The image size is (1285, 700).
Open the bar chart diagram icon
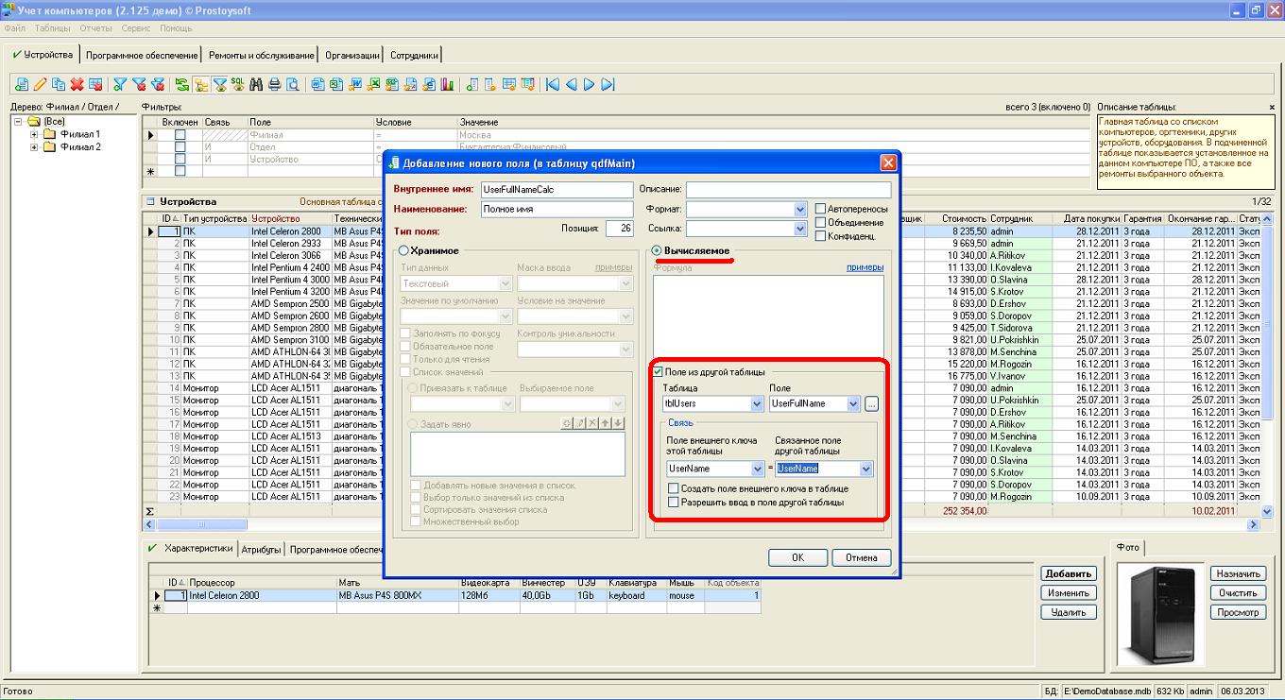coord(447,85)
